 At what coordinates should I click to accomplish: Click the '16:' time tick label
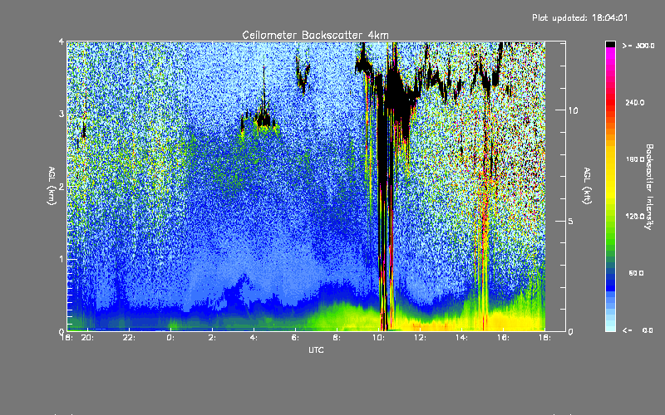[x=503, y=338]
